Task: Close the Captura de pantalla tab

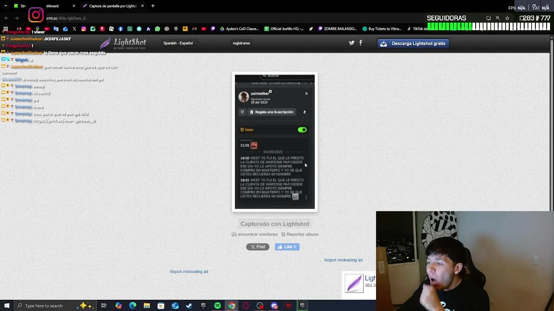Action: (142, 6)
